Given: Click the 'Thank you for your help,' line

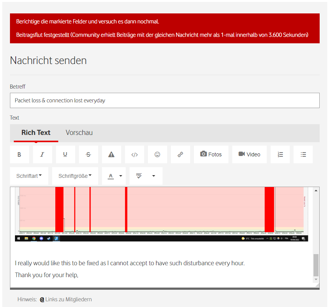Looking at the screenshot, I should (46, 275).
